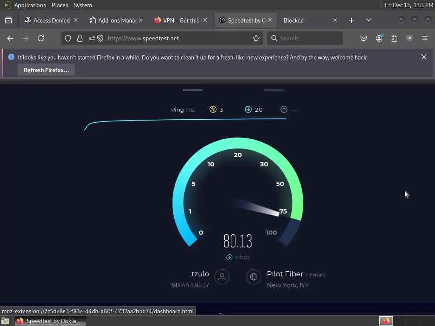
Task: Click the tzulo provider name
Action: point(200,274)
